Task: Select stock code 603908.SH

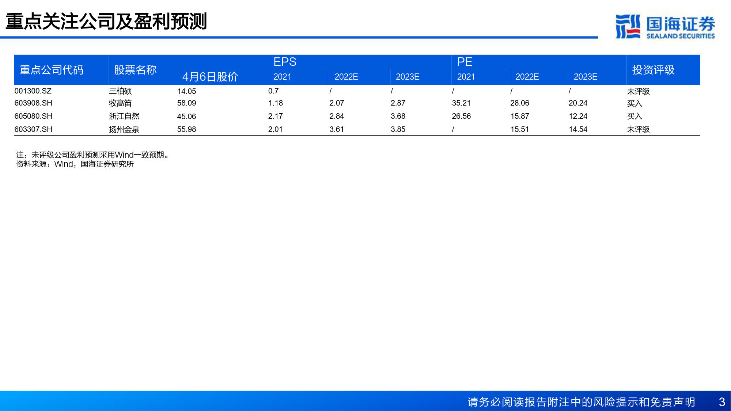Action: click(33, 103)
